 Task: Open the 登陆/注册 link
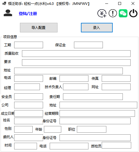[x=28, y=14]
